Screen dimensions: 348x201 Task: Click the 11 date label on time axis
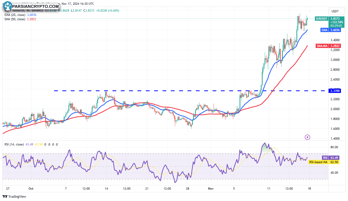coord(269,189)
